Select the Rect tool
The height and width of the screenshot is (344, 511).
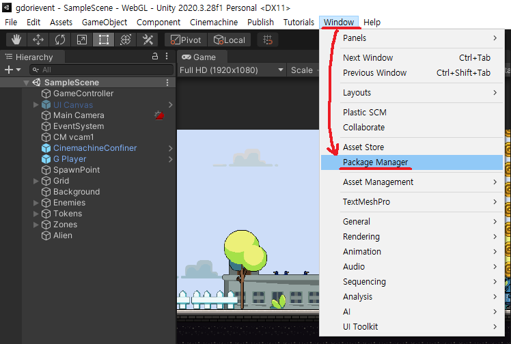(104, 40)
